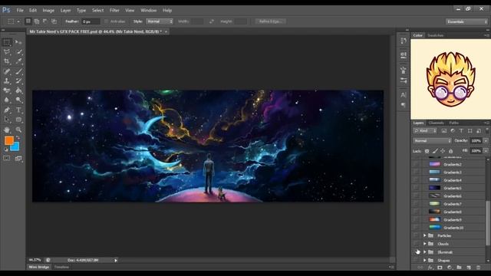Viewport: 491px width, 276px height.
Task: Open the History panel icon
Action: [404, 41]
